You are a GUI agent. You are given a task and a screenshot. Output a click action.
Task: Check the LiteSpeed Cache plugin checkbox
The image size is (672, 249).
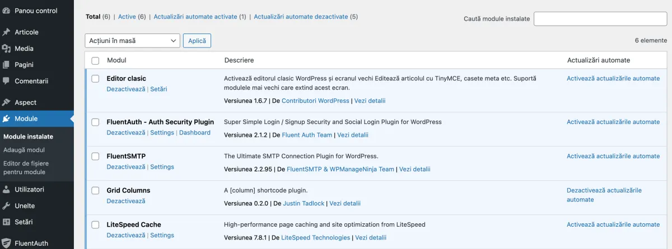click(95, 225)
